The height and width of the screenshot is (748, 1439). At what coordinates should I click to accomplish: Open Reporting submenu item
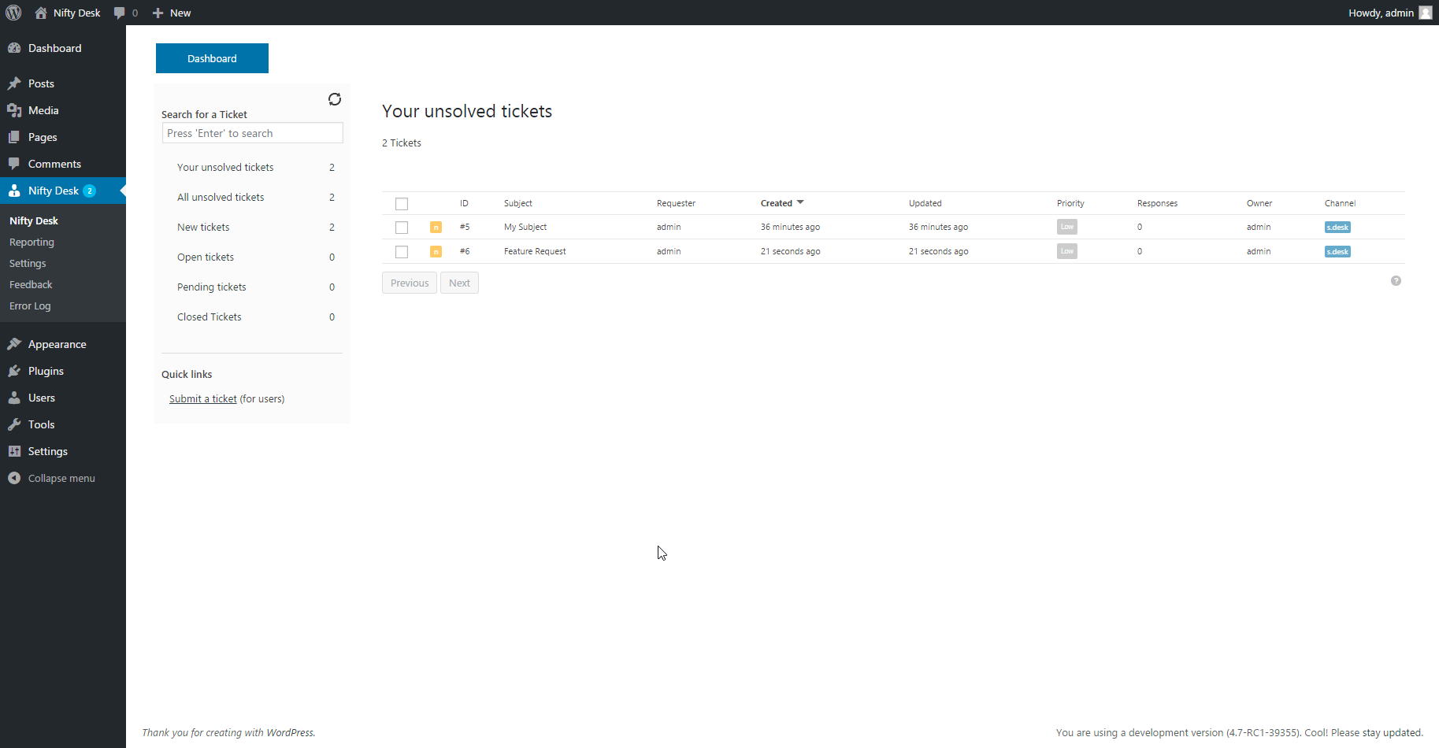point(32,243)
